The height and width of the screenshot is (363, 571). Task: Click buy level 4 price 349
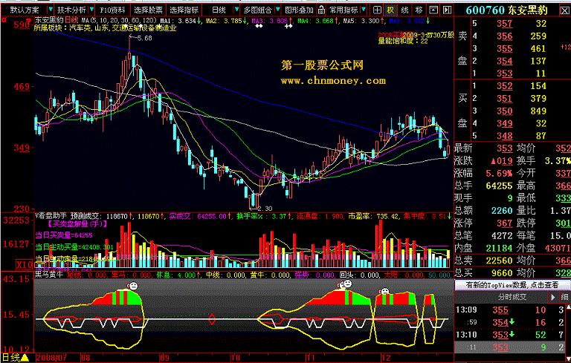(505, 123)
